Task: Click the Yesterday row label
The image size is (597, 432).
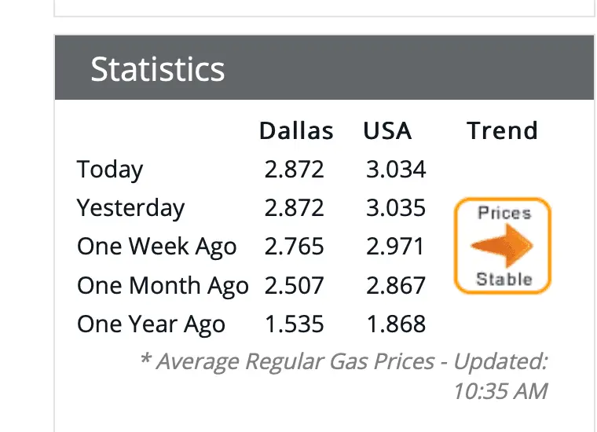Action: 130,207
